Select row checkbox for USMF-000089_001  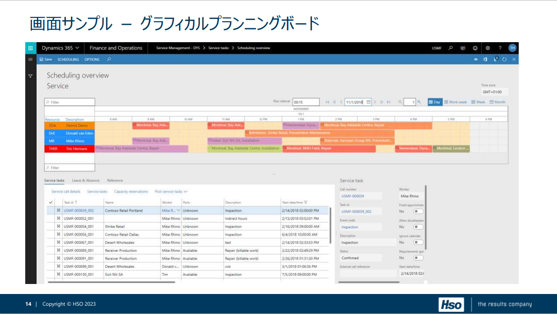click(51, 251)
